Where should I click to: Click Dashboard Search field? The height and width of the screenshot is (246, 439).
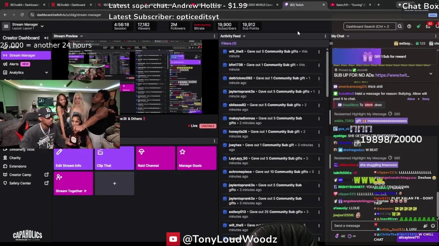370,26
